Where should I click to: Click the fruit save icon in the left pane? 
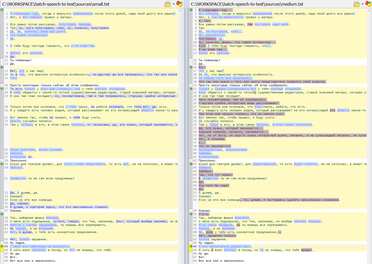[x=179, y=4]
